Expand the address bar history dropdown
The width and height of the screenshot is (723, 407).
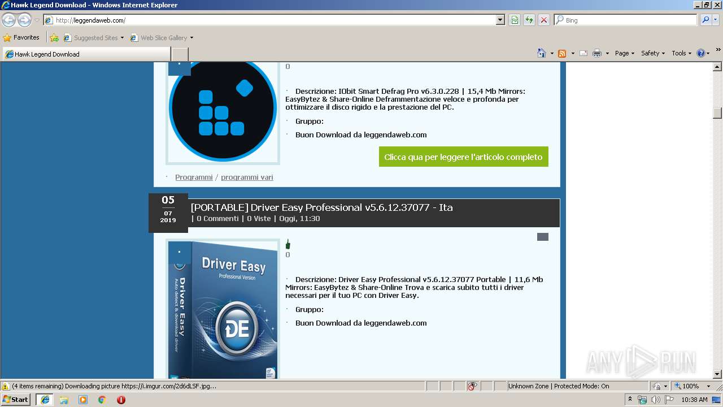(x=500, y=20)
